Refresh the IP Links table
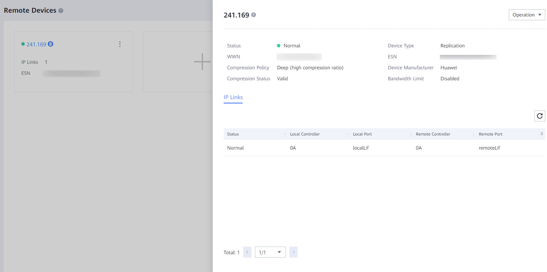Screen dimensions: 547x272 pyautogui.click(x=539, y=116)
